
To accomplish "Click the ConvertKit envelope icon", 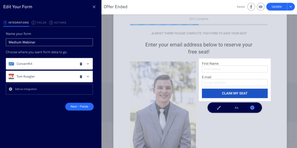I will 11,64.
